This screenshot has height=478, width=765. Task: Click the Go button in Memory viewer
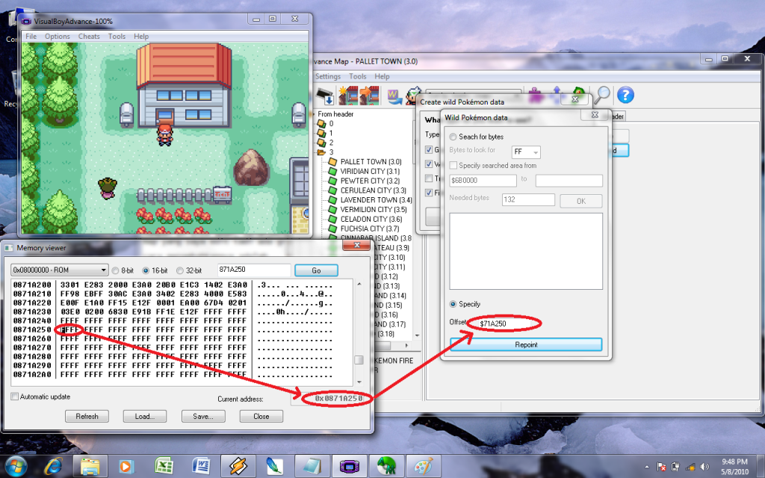(316, 270)
